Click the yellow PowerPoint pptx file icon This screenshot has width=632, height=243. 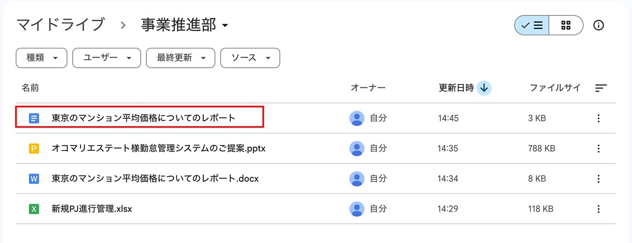click(34, 148)
